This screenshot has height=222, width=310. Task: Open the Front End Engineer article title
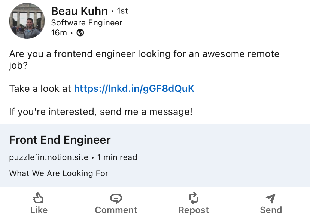tap(60, 140)
